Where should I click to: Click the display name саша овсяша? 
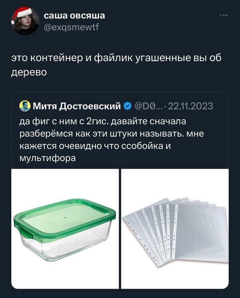(x=74, y=16)
